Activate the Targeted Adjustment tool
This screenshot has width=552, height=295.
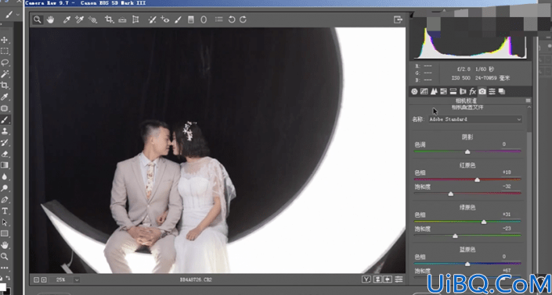92,20
